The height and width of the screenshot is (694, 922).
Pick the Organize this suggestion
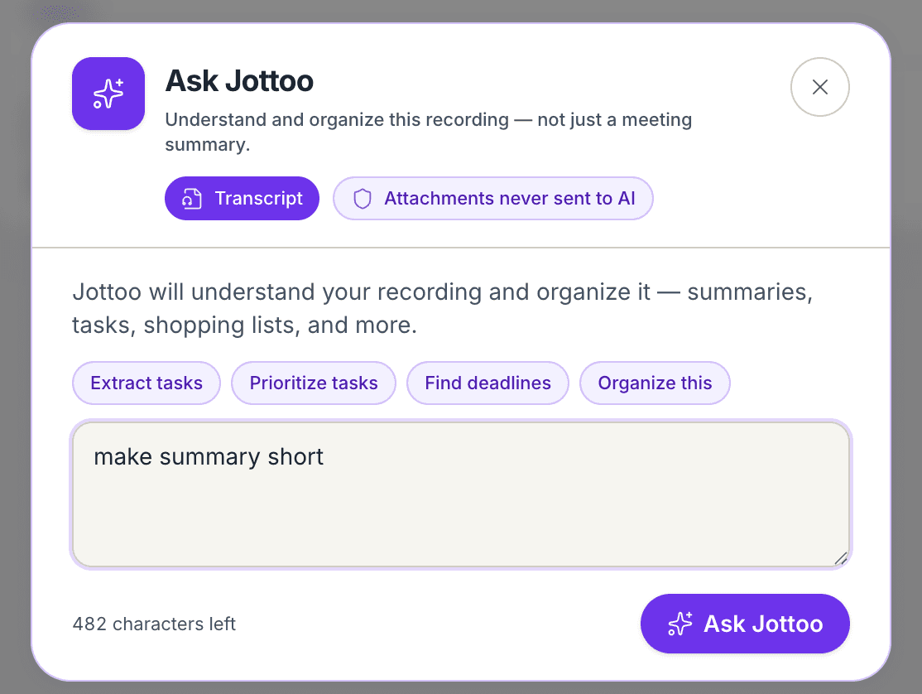click(x=655, y=383)
